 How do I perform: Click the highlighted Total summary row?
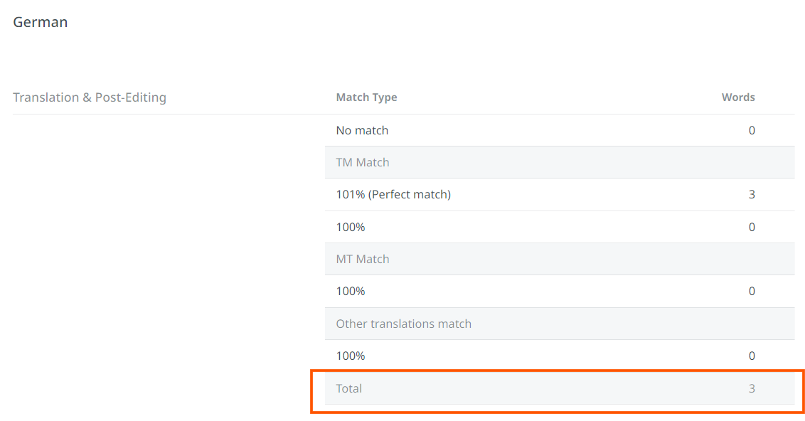tap(560, 389)
